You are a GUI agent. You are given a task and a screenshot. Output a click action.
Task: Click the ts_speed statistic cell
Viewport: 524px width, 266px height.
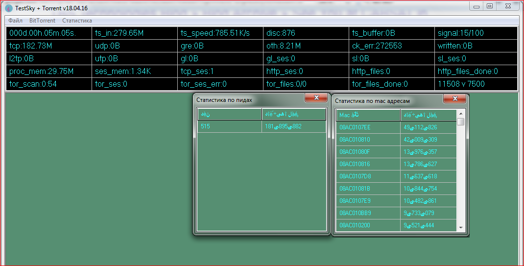point(220,33)
